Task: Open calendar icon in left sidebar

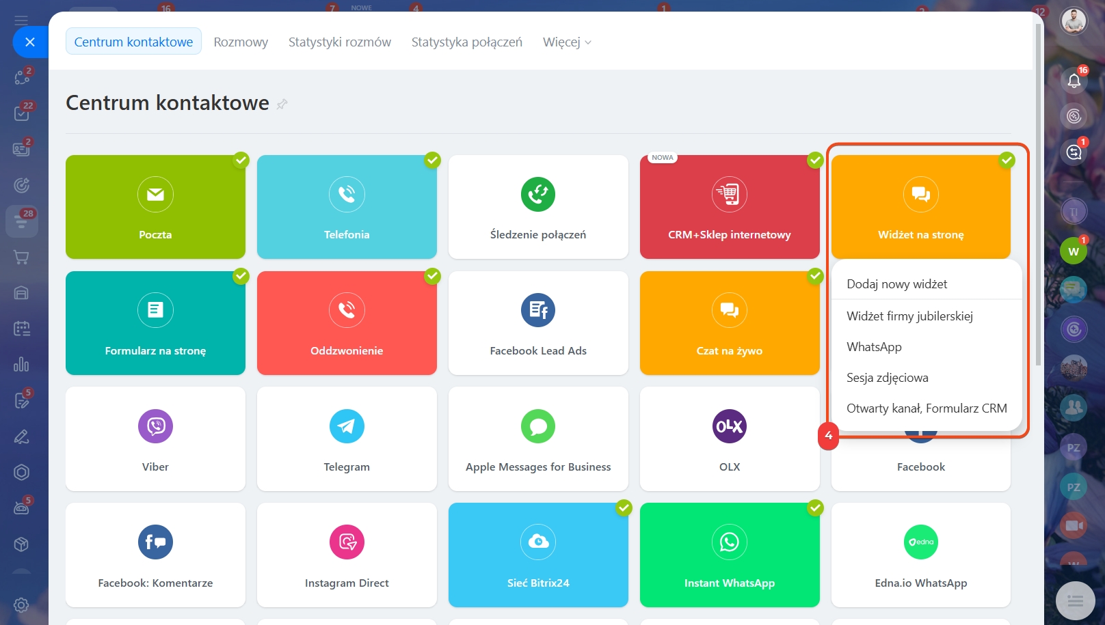Action: tap(21, 329)
